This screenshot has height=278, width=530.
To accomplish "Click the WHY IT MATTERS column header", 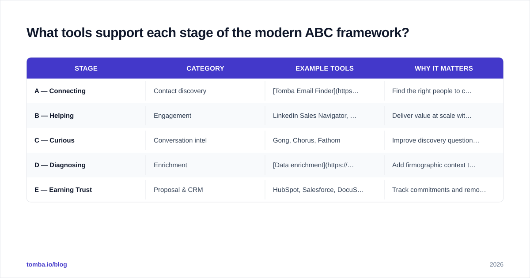I will [x=444, y=68].
